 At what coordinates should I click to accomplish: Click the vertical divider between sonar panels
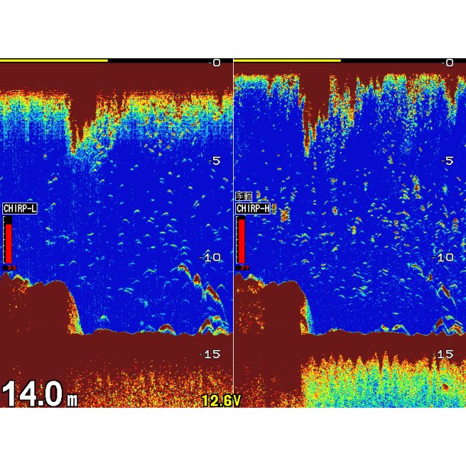point(233,229)
